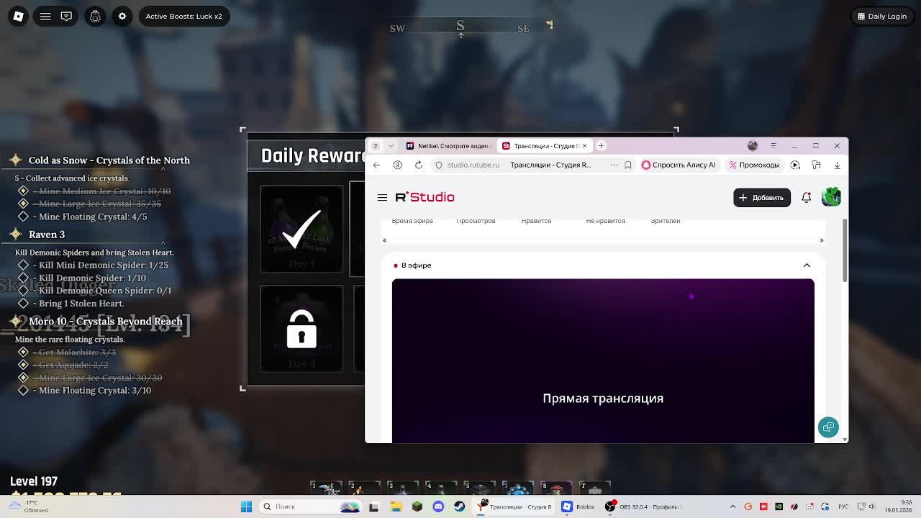Viewport: 921px width, 518px height.
Task: Collapse Cold as Snow quest header
Action: [109, 160]
